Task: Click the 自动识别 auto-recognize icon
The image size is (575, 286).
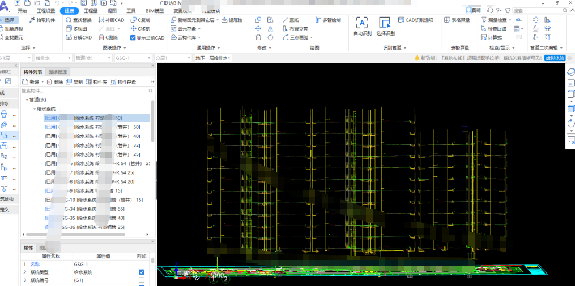Action: tap(362, 23)
